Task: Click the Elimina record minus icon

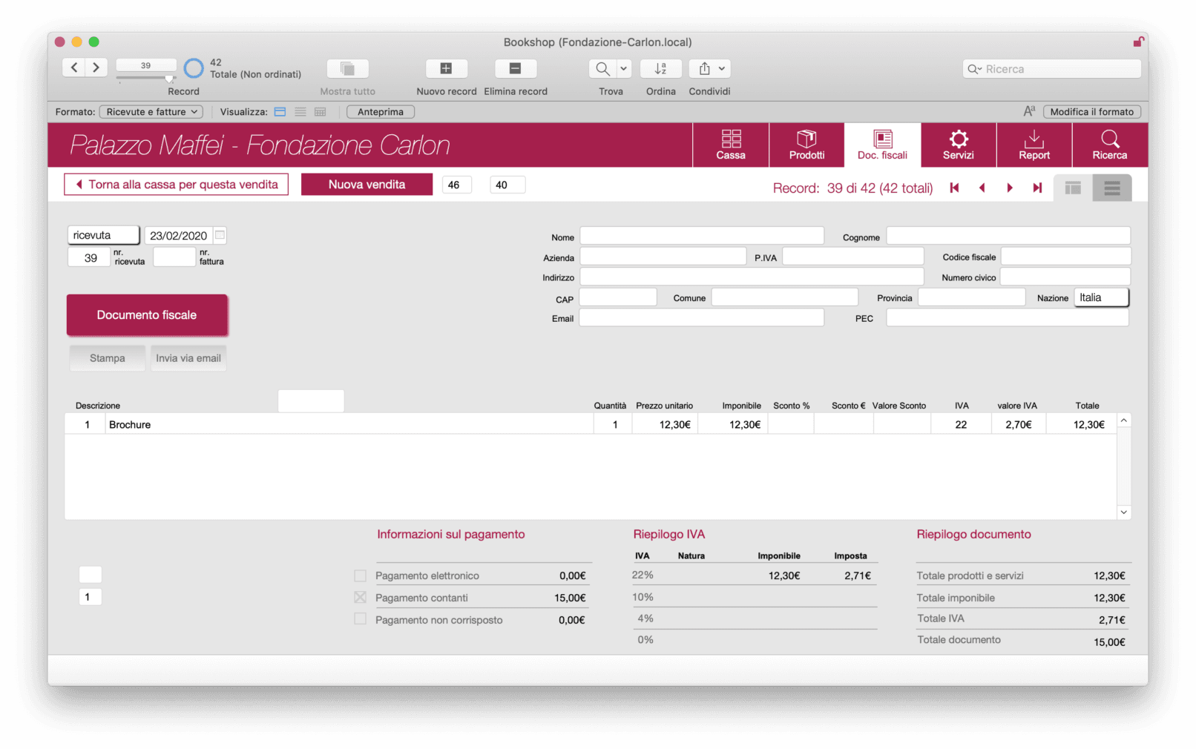Action: coord(515,69)
